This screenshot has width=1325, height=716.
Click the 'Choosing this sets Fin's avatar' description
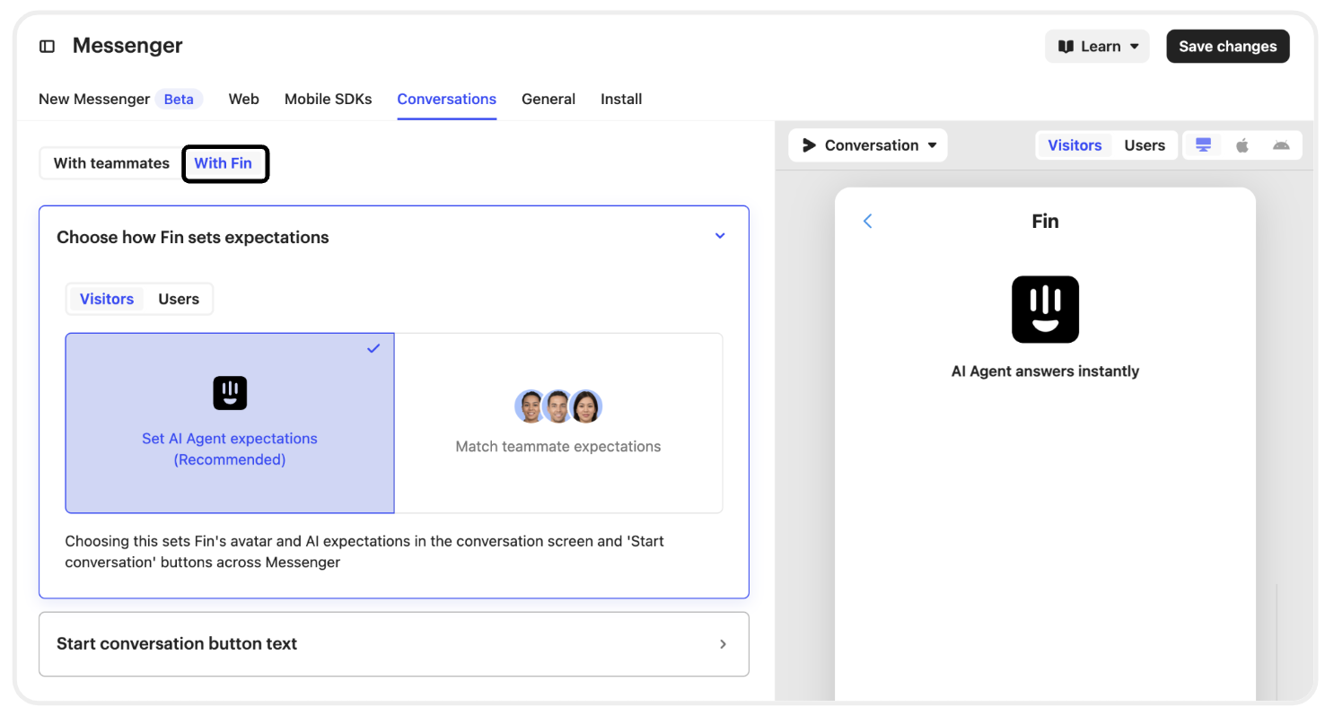(x=364, y=552)
